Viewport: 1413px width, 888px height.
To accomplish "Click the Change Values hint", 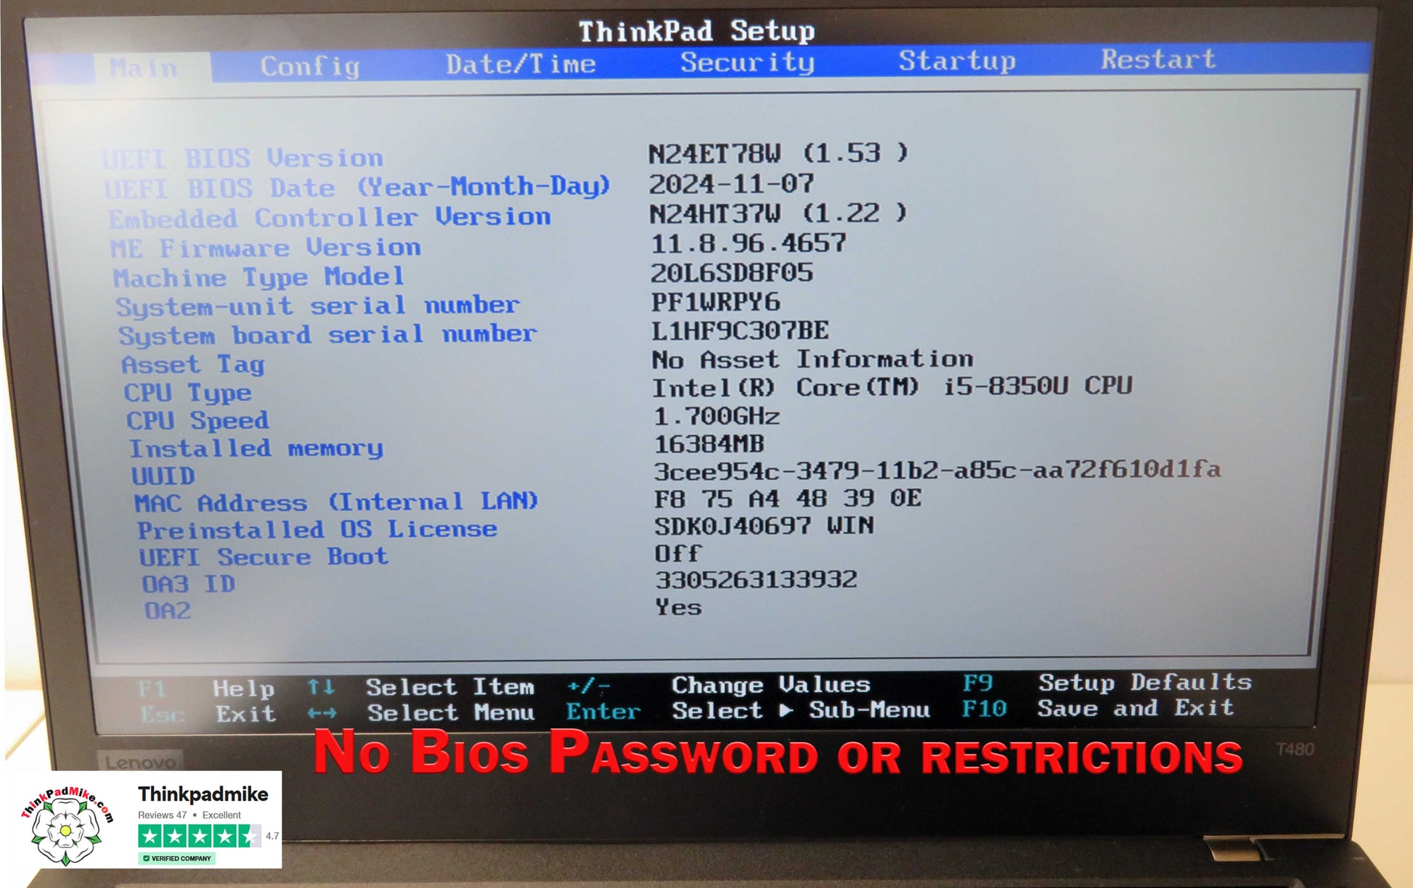I will pyautogui.click(x=771, y=685).
